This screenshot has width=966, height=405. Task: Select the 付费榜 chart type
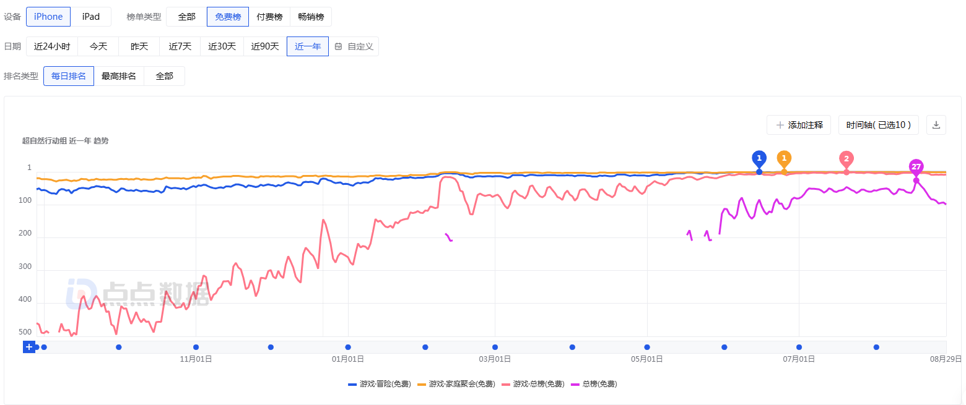269,17
